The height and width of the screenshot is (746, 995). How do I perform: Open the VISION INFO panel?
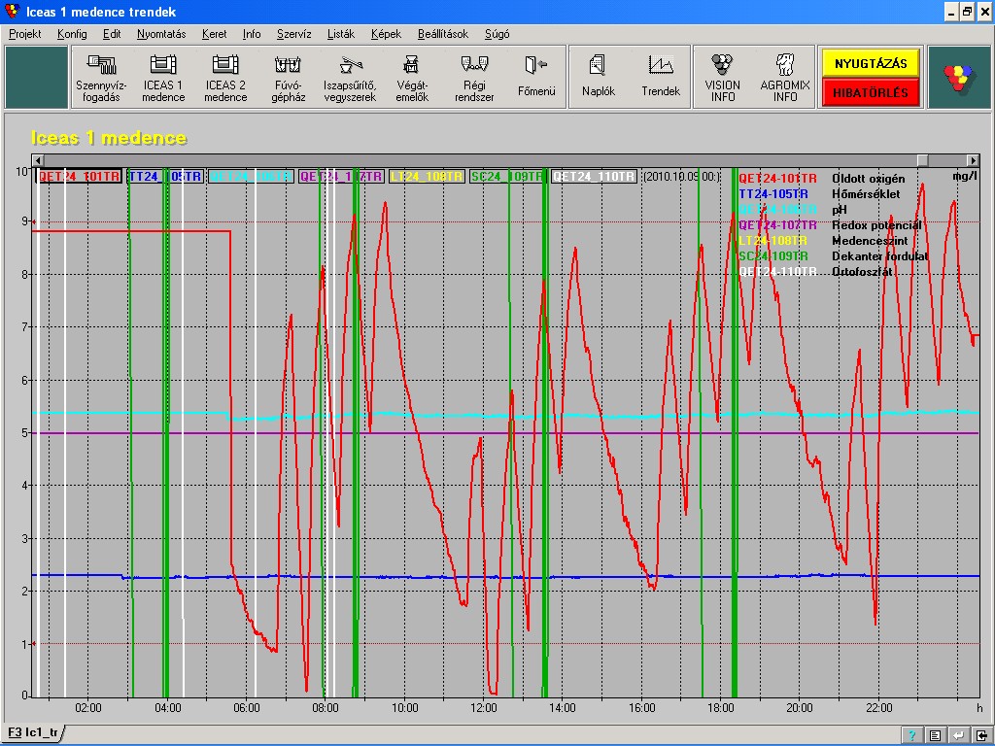click(722, 78)
